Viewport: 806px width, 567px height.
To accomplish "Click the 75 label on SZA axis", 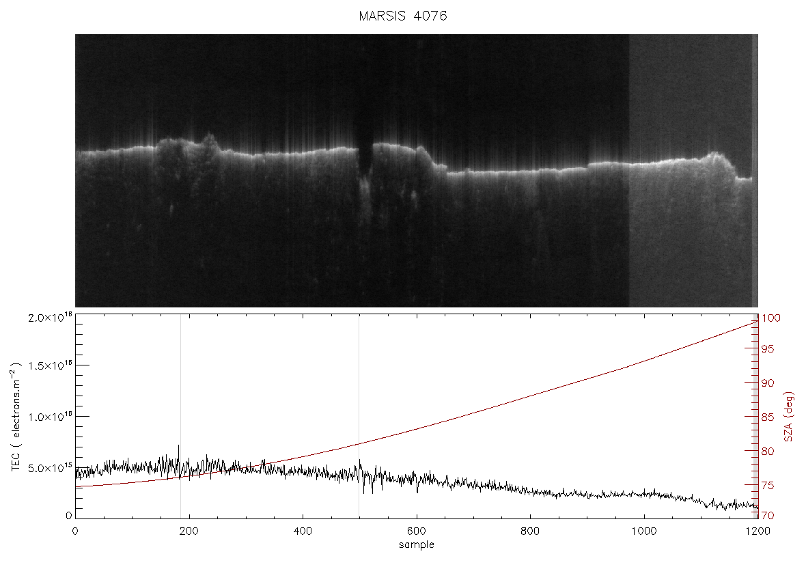I will coord(768,485).
